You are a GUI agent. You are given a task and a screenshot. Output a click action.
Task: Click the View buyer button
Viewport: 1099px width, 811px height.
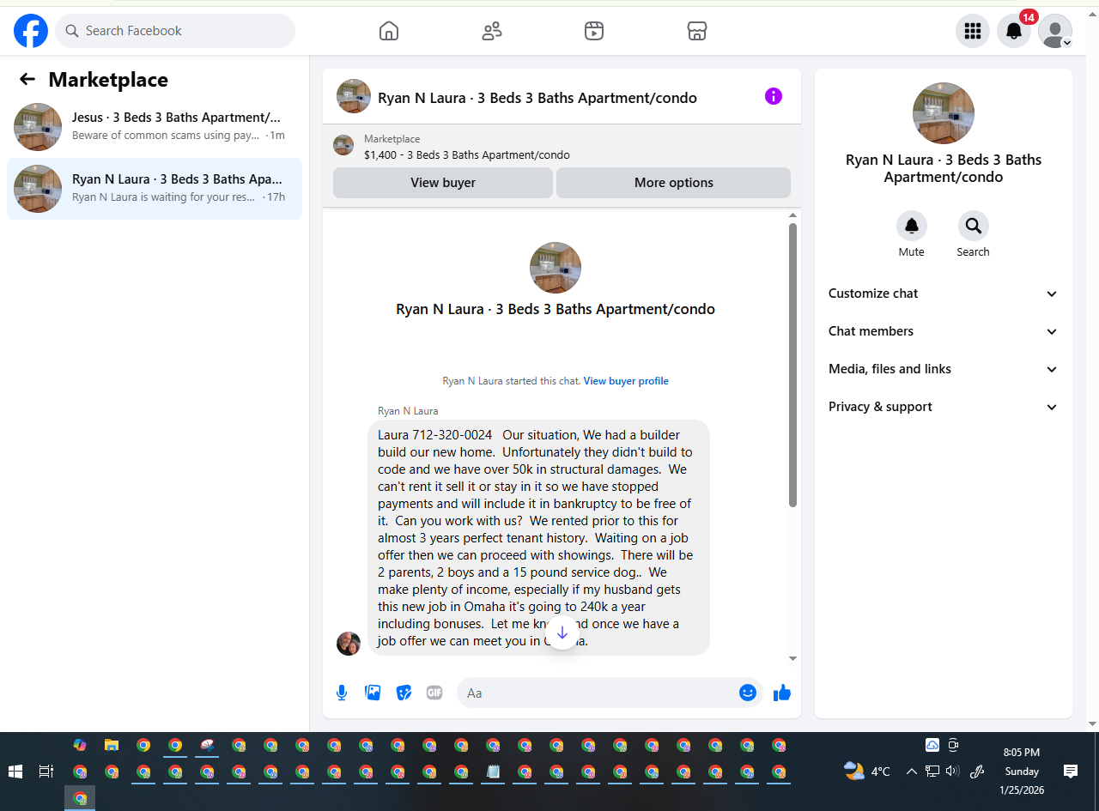point(443,183)
